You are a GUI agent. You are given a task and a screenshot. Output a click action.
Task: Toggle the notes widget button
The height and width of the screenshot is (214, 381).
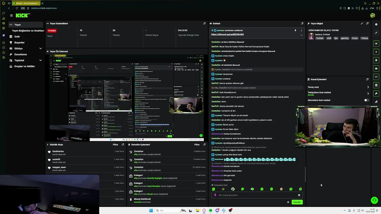click(x=377, y=60)
